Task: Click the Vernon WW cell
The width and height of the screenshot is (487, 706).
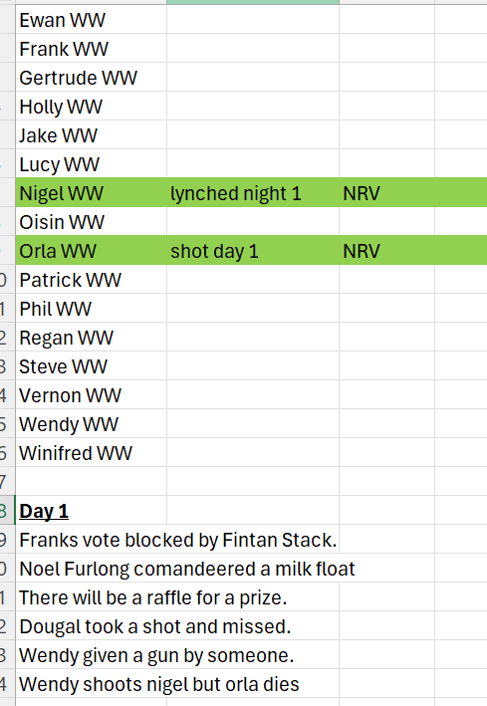Action: point(91,395)
